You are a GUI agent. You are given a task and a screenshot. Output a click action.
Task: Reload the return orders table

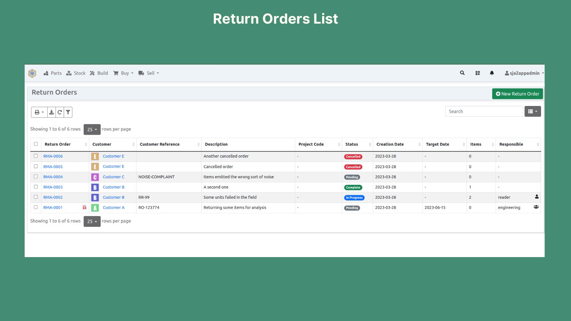60,112
